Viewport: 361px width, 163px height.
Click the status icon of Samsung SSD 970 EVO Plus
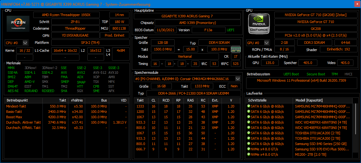point(249,149)
